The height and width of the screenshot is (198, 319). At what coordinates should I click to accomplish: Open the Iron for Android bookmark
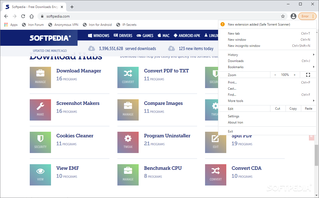(97, 25)
